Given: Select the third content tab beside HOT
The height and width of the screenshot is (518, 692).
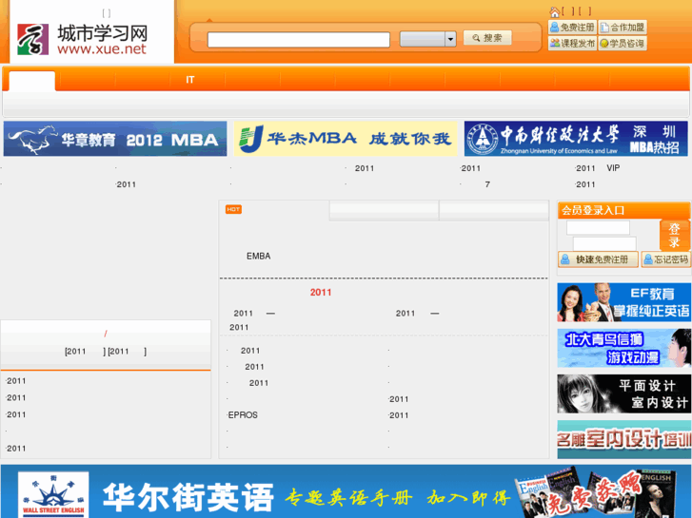Looking at the screenshot, I should [494, 210].
